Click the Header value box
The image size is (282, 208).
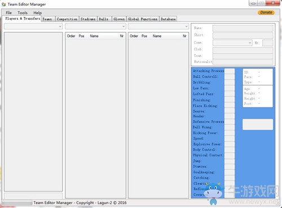pyautogui.click(x=230, y=116)
